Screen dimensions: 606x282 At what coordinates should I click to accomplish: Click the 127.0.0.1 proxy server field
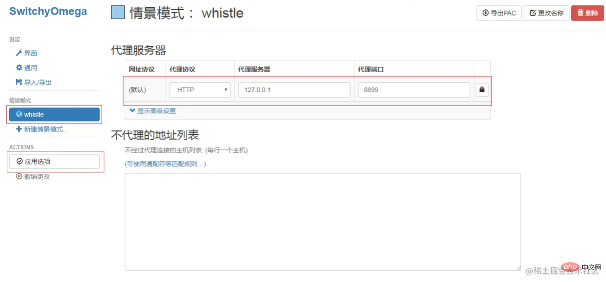coord(294,90)
